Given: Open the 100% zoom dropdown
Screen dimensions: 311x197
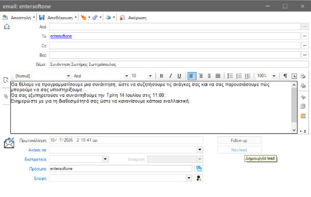Looking at the screenshot, I should [274, 76].
